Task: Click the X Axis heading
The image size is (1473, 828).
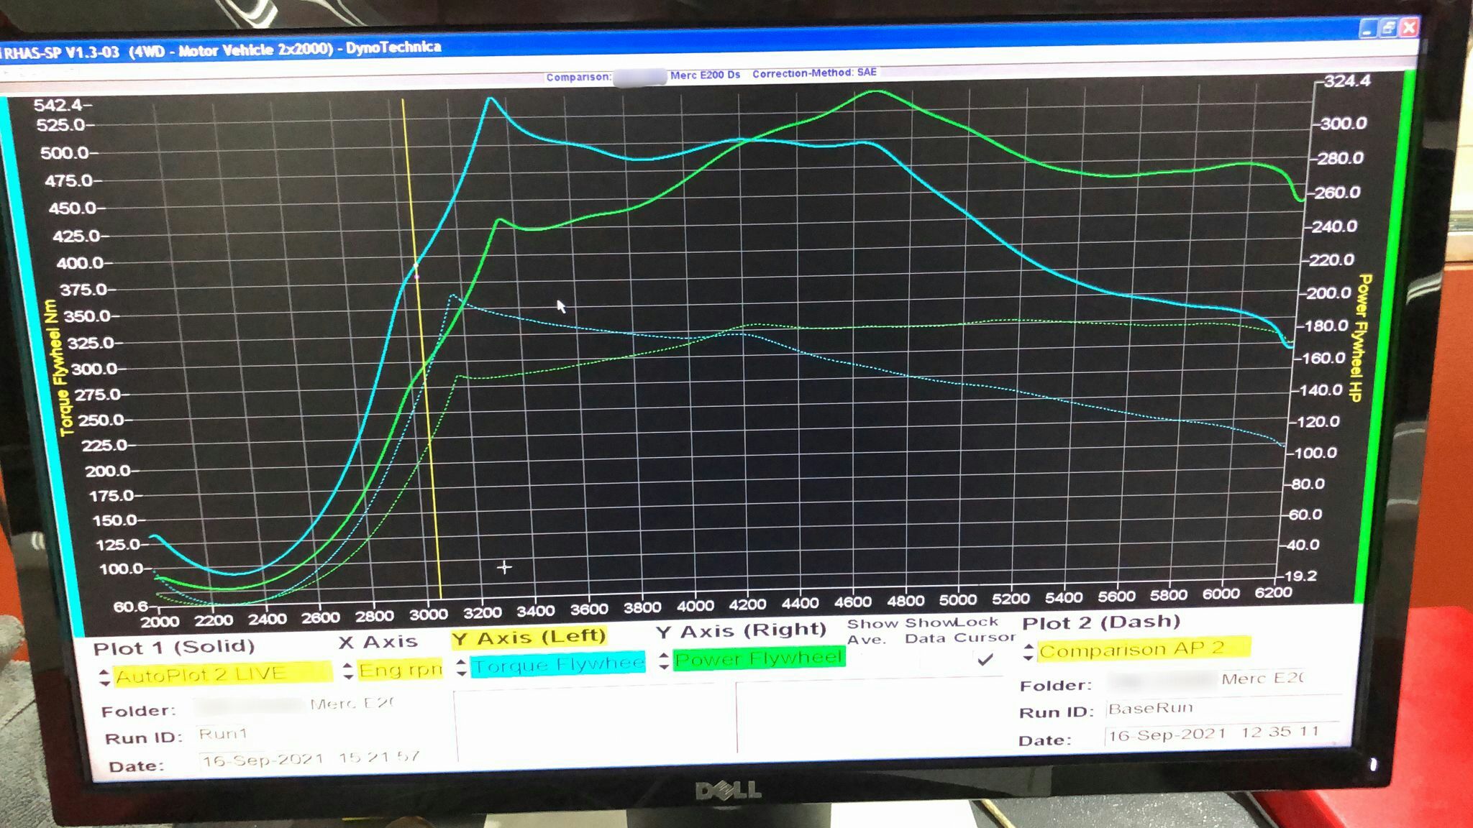Action: point(378,641)
